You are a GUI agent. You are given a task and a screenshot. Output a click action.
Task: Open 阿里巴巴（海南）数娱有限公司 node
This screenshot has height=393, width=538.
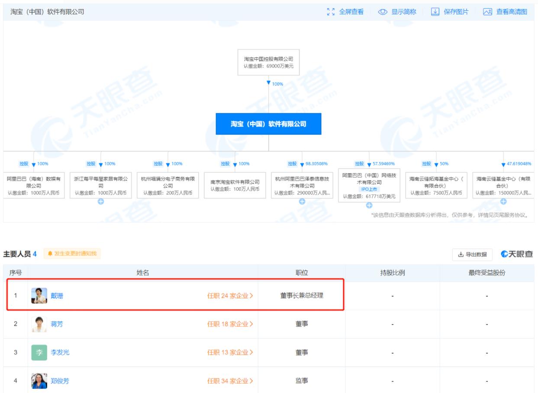(x=33, y=186)
